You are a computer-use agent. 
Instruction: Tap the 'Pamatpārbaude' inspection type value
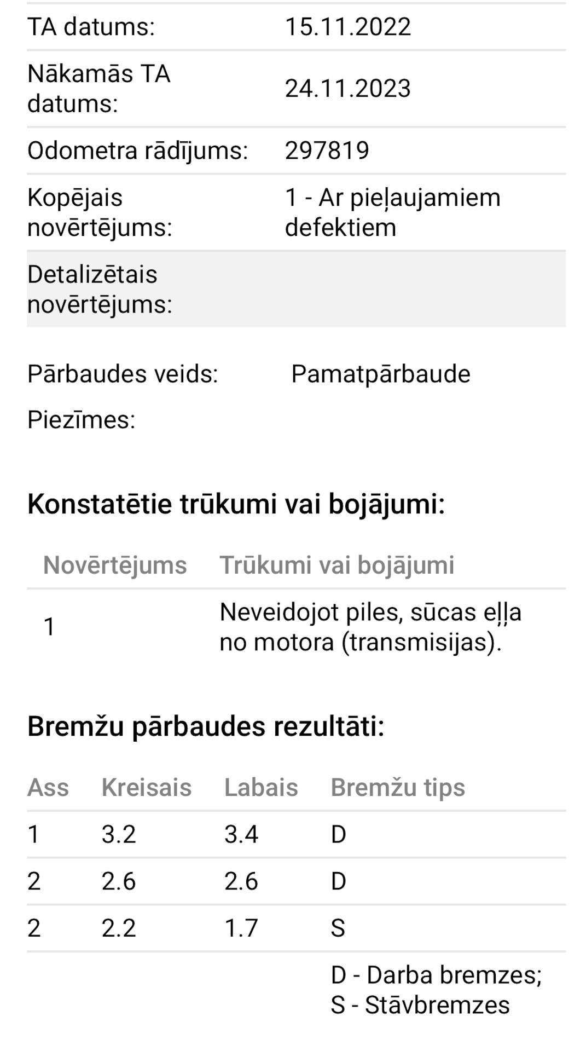pyautogui.click(x=380, y=374)
